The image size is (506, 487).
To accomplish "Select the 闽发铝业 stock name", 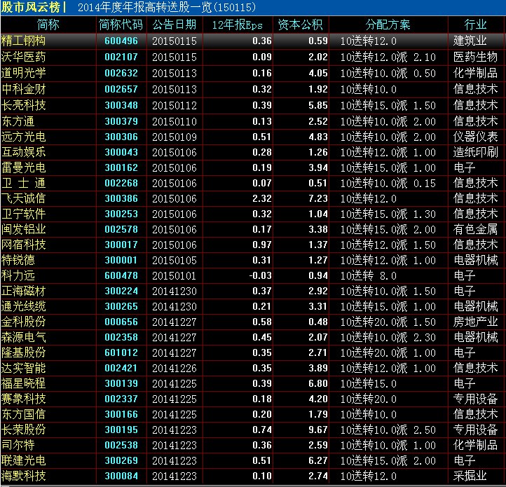I will [x=24, y=229].
